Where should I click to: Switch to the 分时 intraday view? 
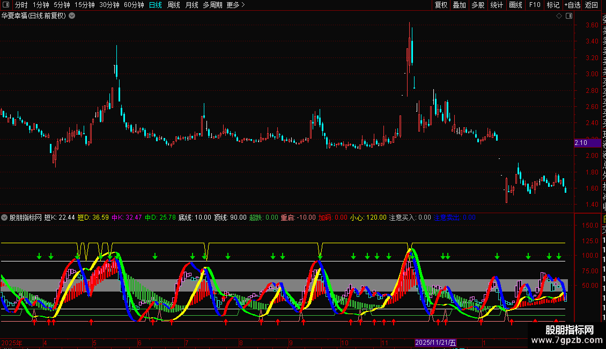21,5
